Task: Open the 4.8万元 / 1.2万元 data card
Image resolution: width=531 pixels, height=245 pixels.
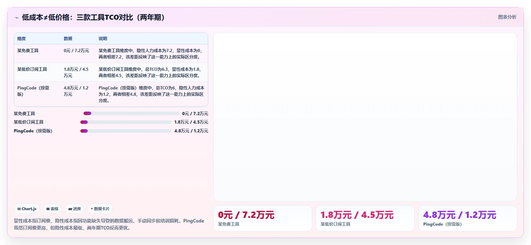Action: click(x=468, y=218)
